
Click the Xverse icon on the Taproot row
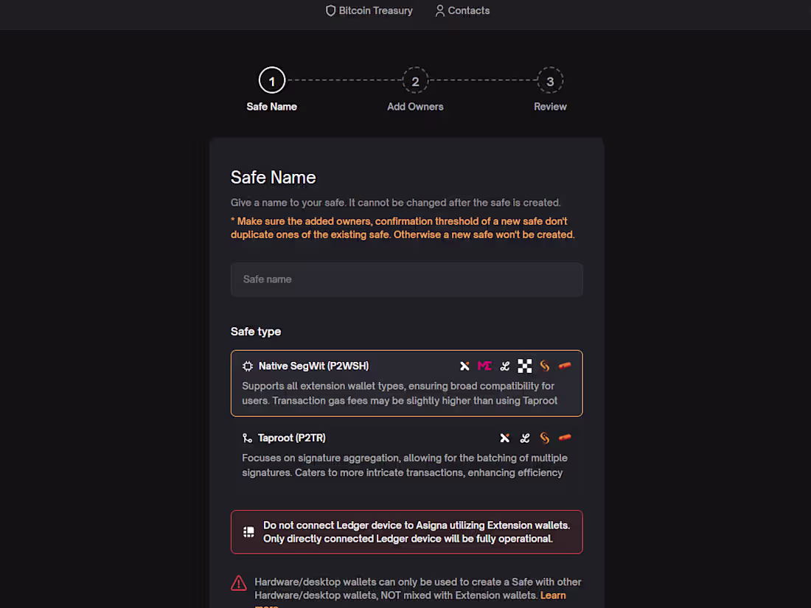tap(504, 438)
